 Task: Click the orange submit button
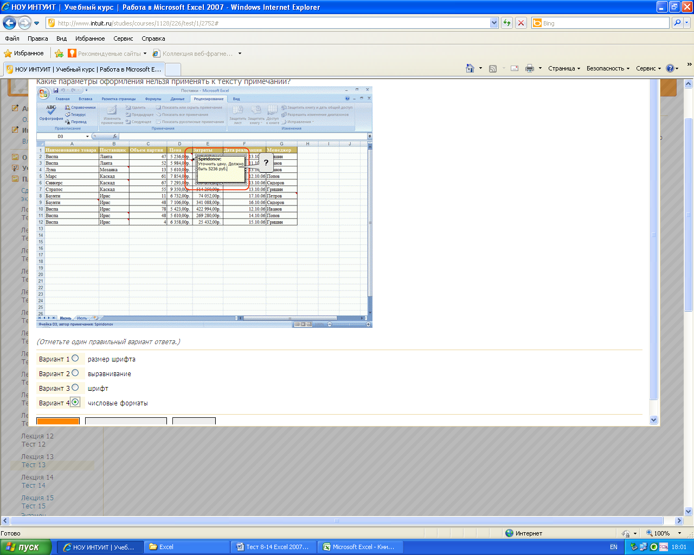click(x=58, y=421)
